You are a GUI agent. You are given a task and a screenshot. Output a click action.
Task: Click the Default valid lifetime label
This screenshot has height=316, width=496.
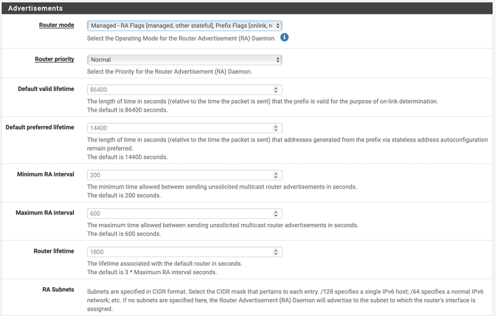[x=46, y=89]
